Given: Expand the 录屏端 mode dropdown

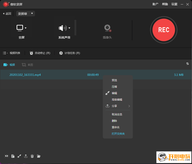Looking at the screenshot, I should [x=26, y=13].
